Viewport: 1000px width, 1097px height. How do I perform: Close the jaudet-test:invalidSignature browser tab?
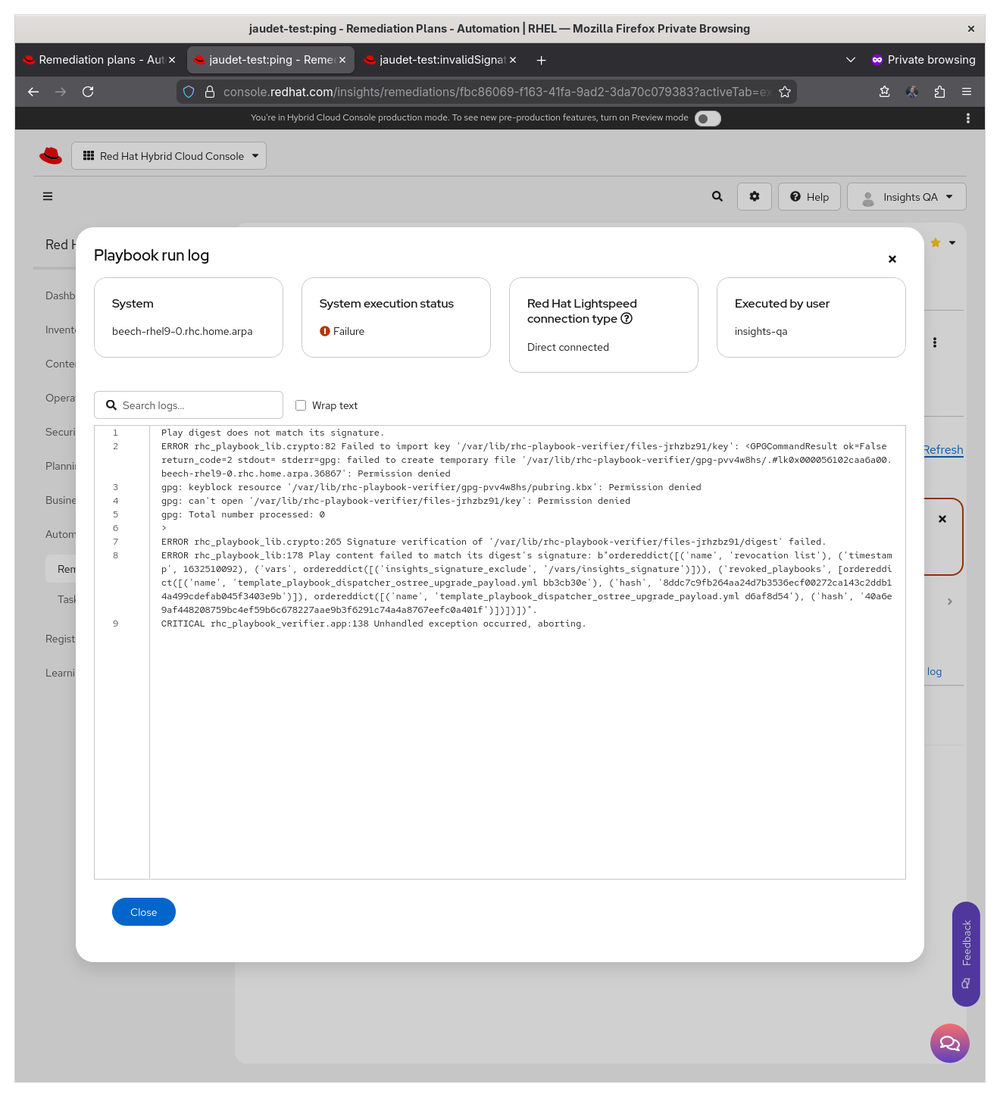click(513, 60)
